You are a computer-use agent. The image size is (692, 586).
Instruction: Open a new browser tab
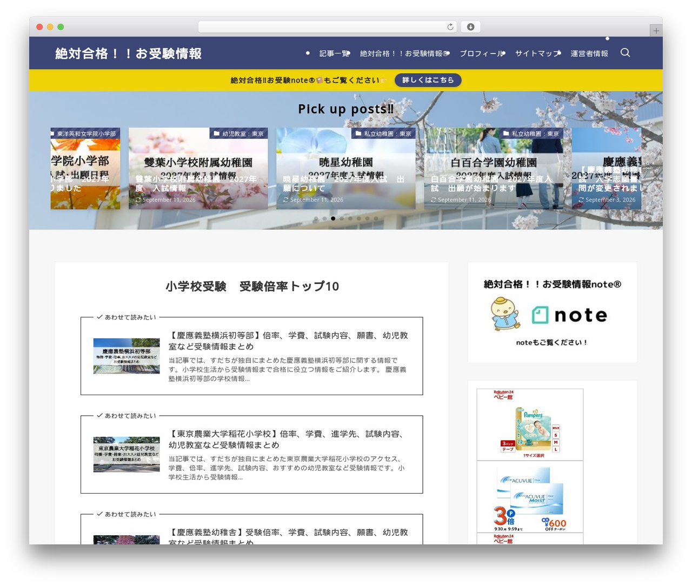pos(656,31)
